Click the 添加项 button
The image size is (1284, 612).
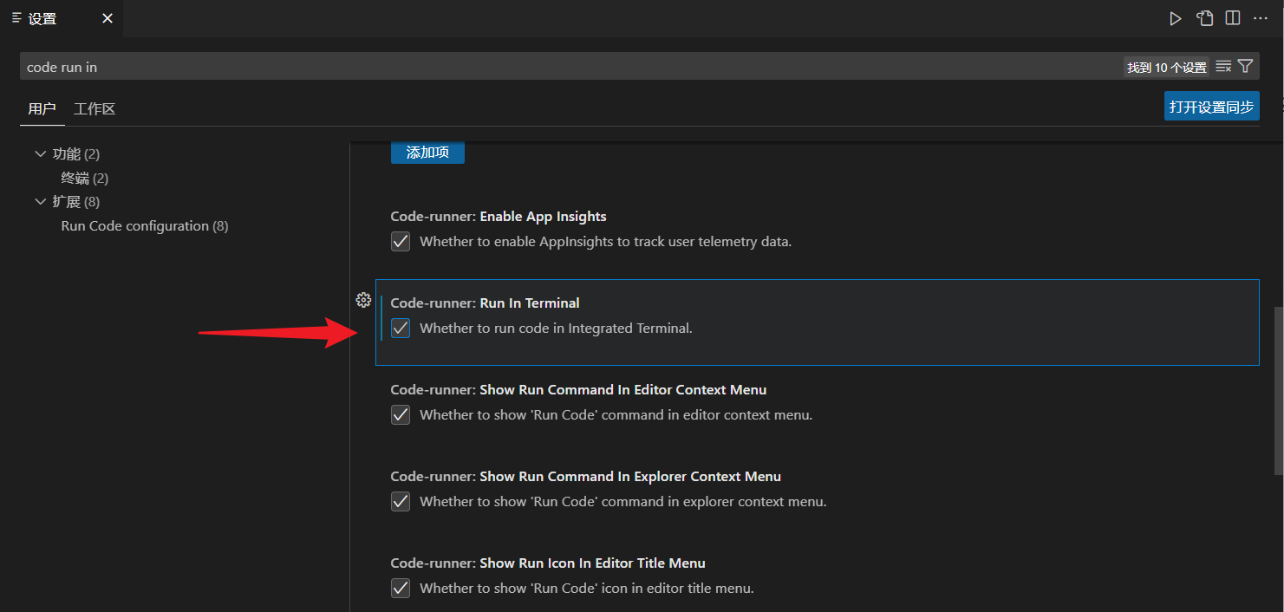[x=427, y=153]
